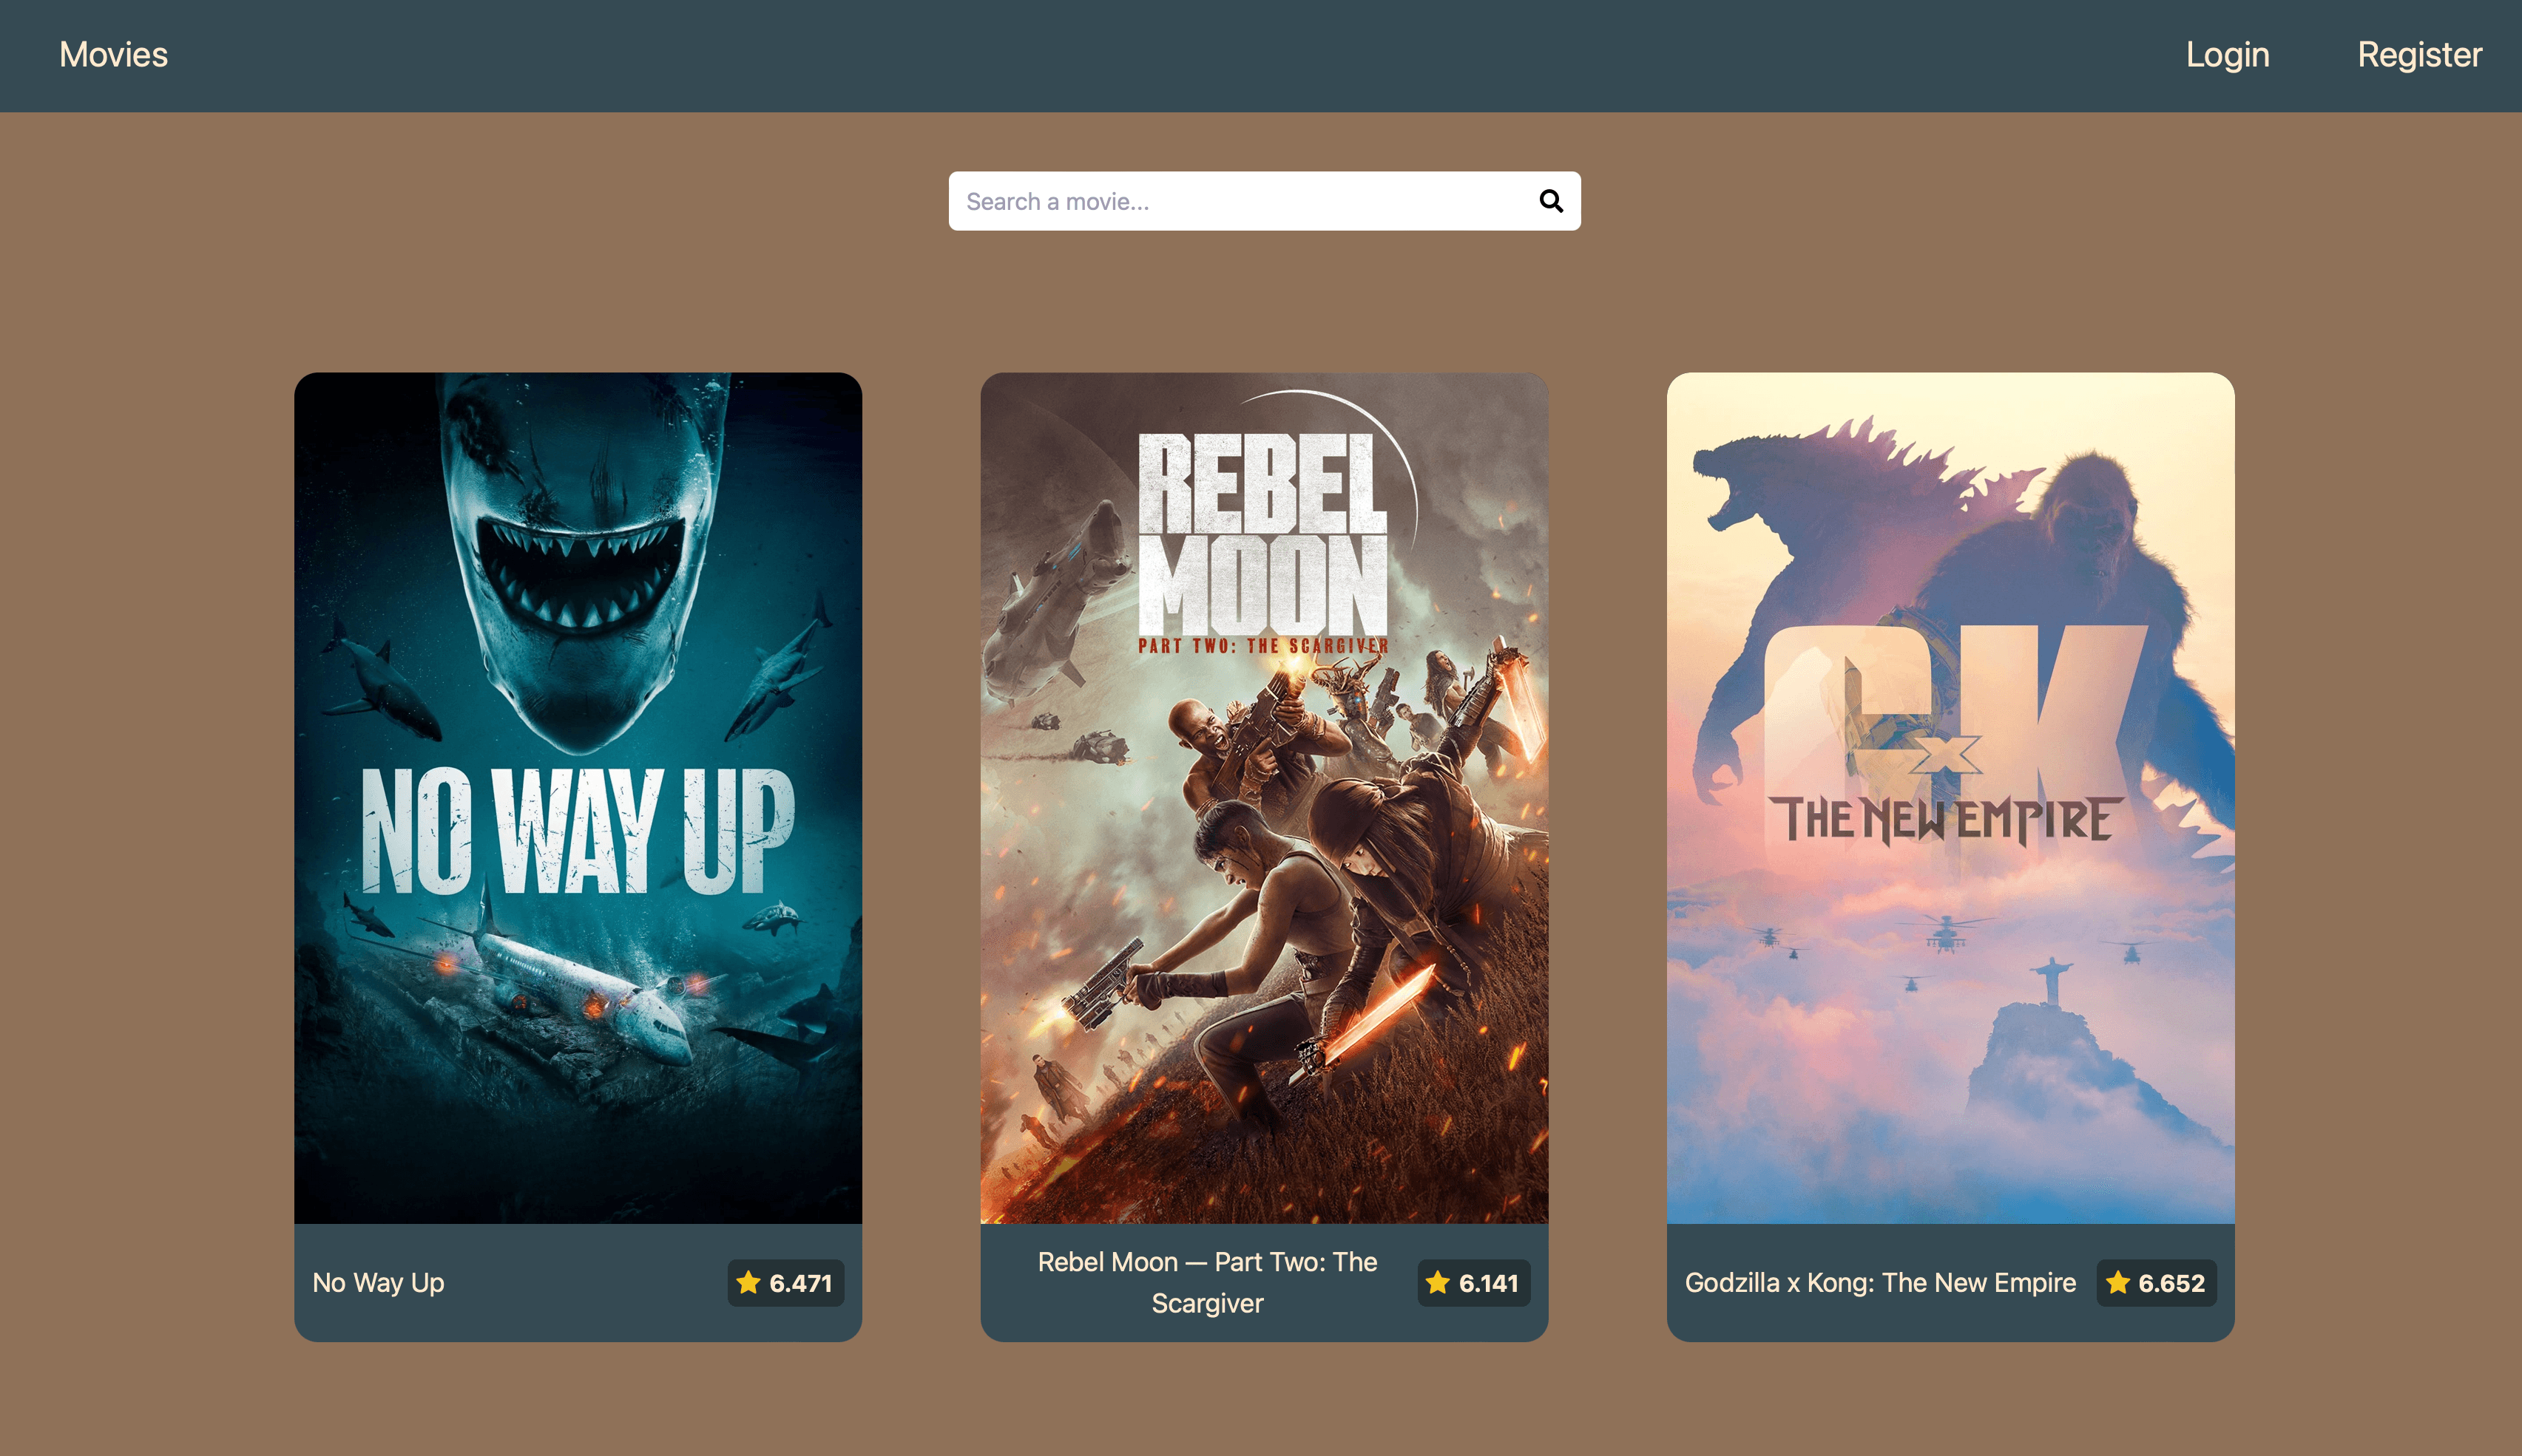Screen dimensions: 2522x1456
Task: Select the Login item in the navigation bar
Action: 2228,54
